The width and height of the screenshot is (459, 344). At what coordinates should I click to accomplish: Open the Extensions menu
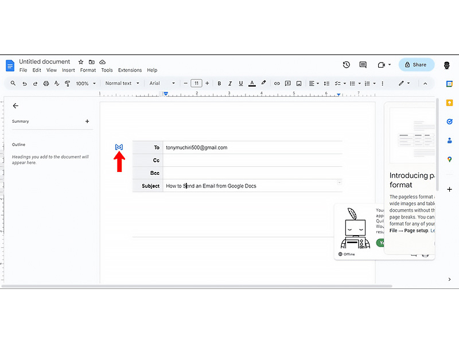(130, 70)
